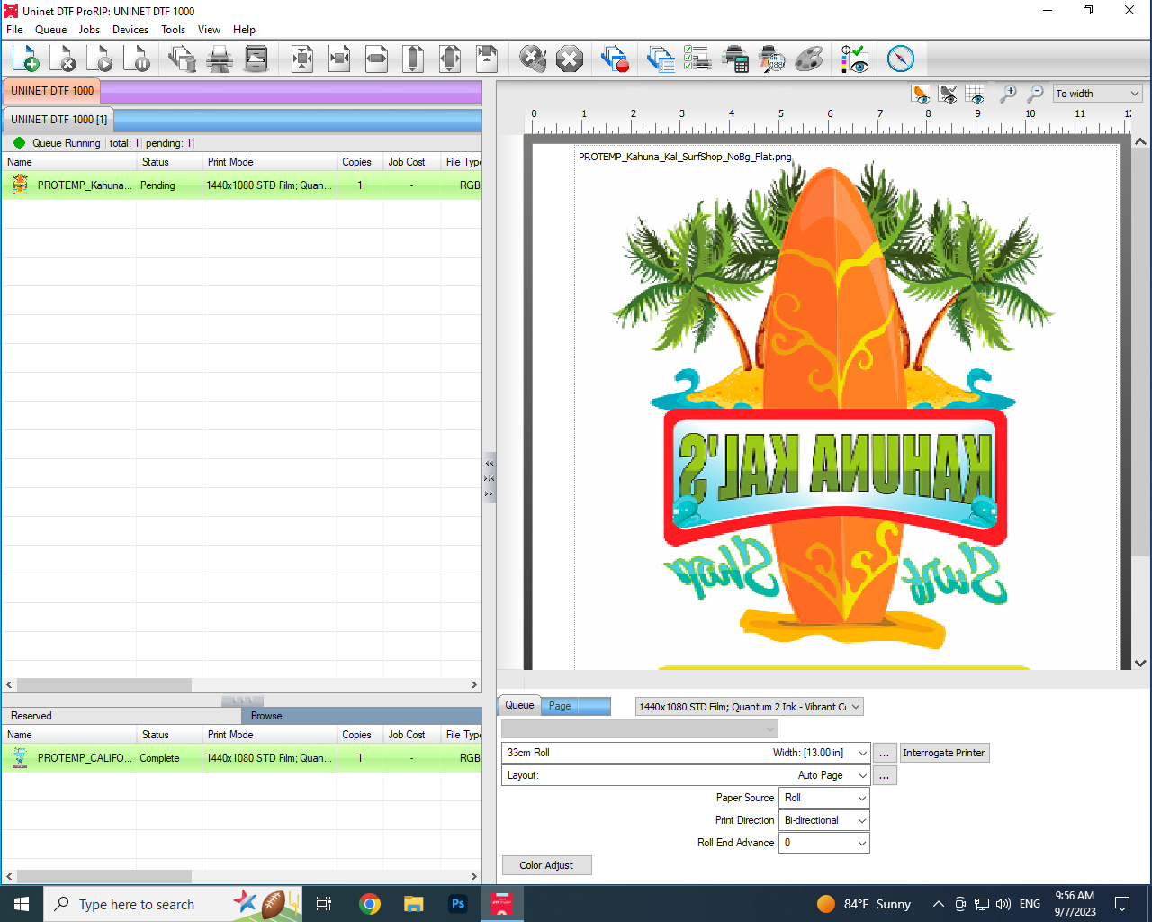Click the Color Adjust button

coord(546,865)
